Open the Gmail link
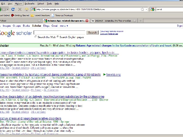183x137 pixels. click(x=55, y=26)
